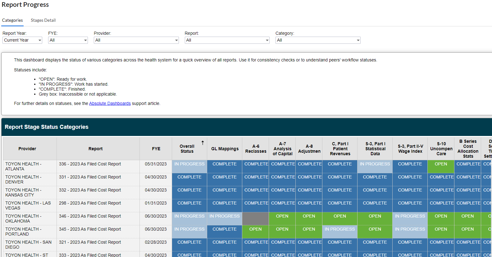
Task: Click the sort arrow on Overall Status
Action: pyautogui.click(x=203, y=143)
